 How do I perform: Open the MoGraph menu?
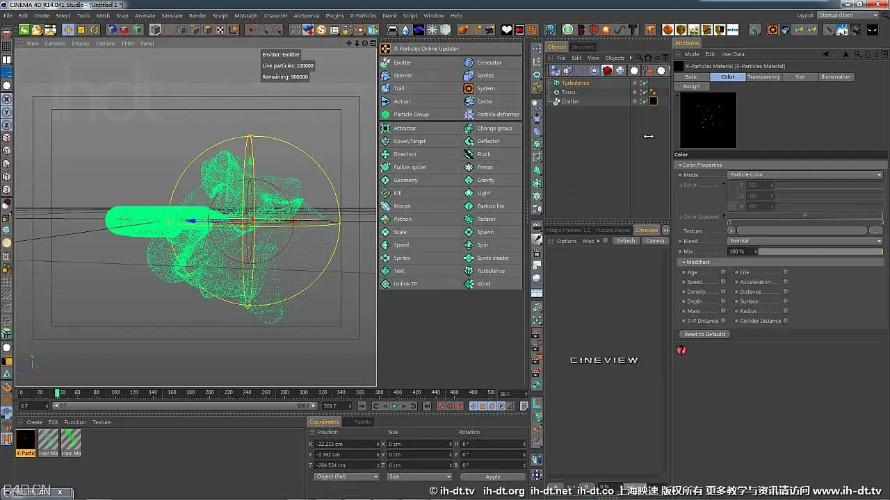click(246, 15)
